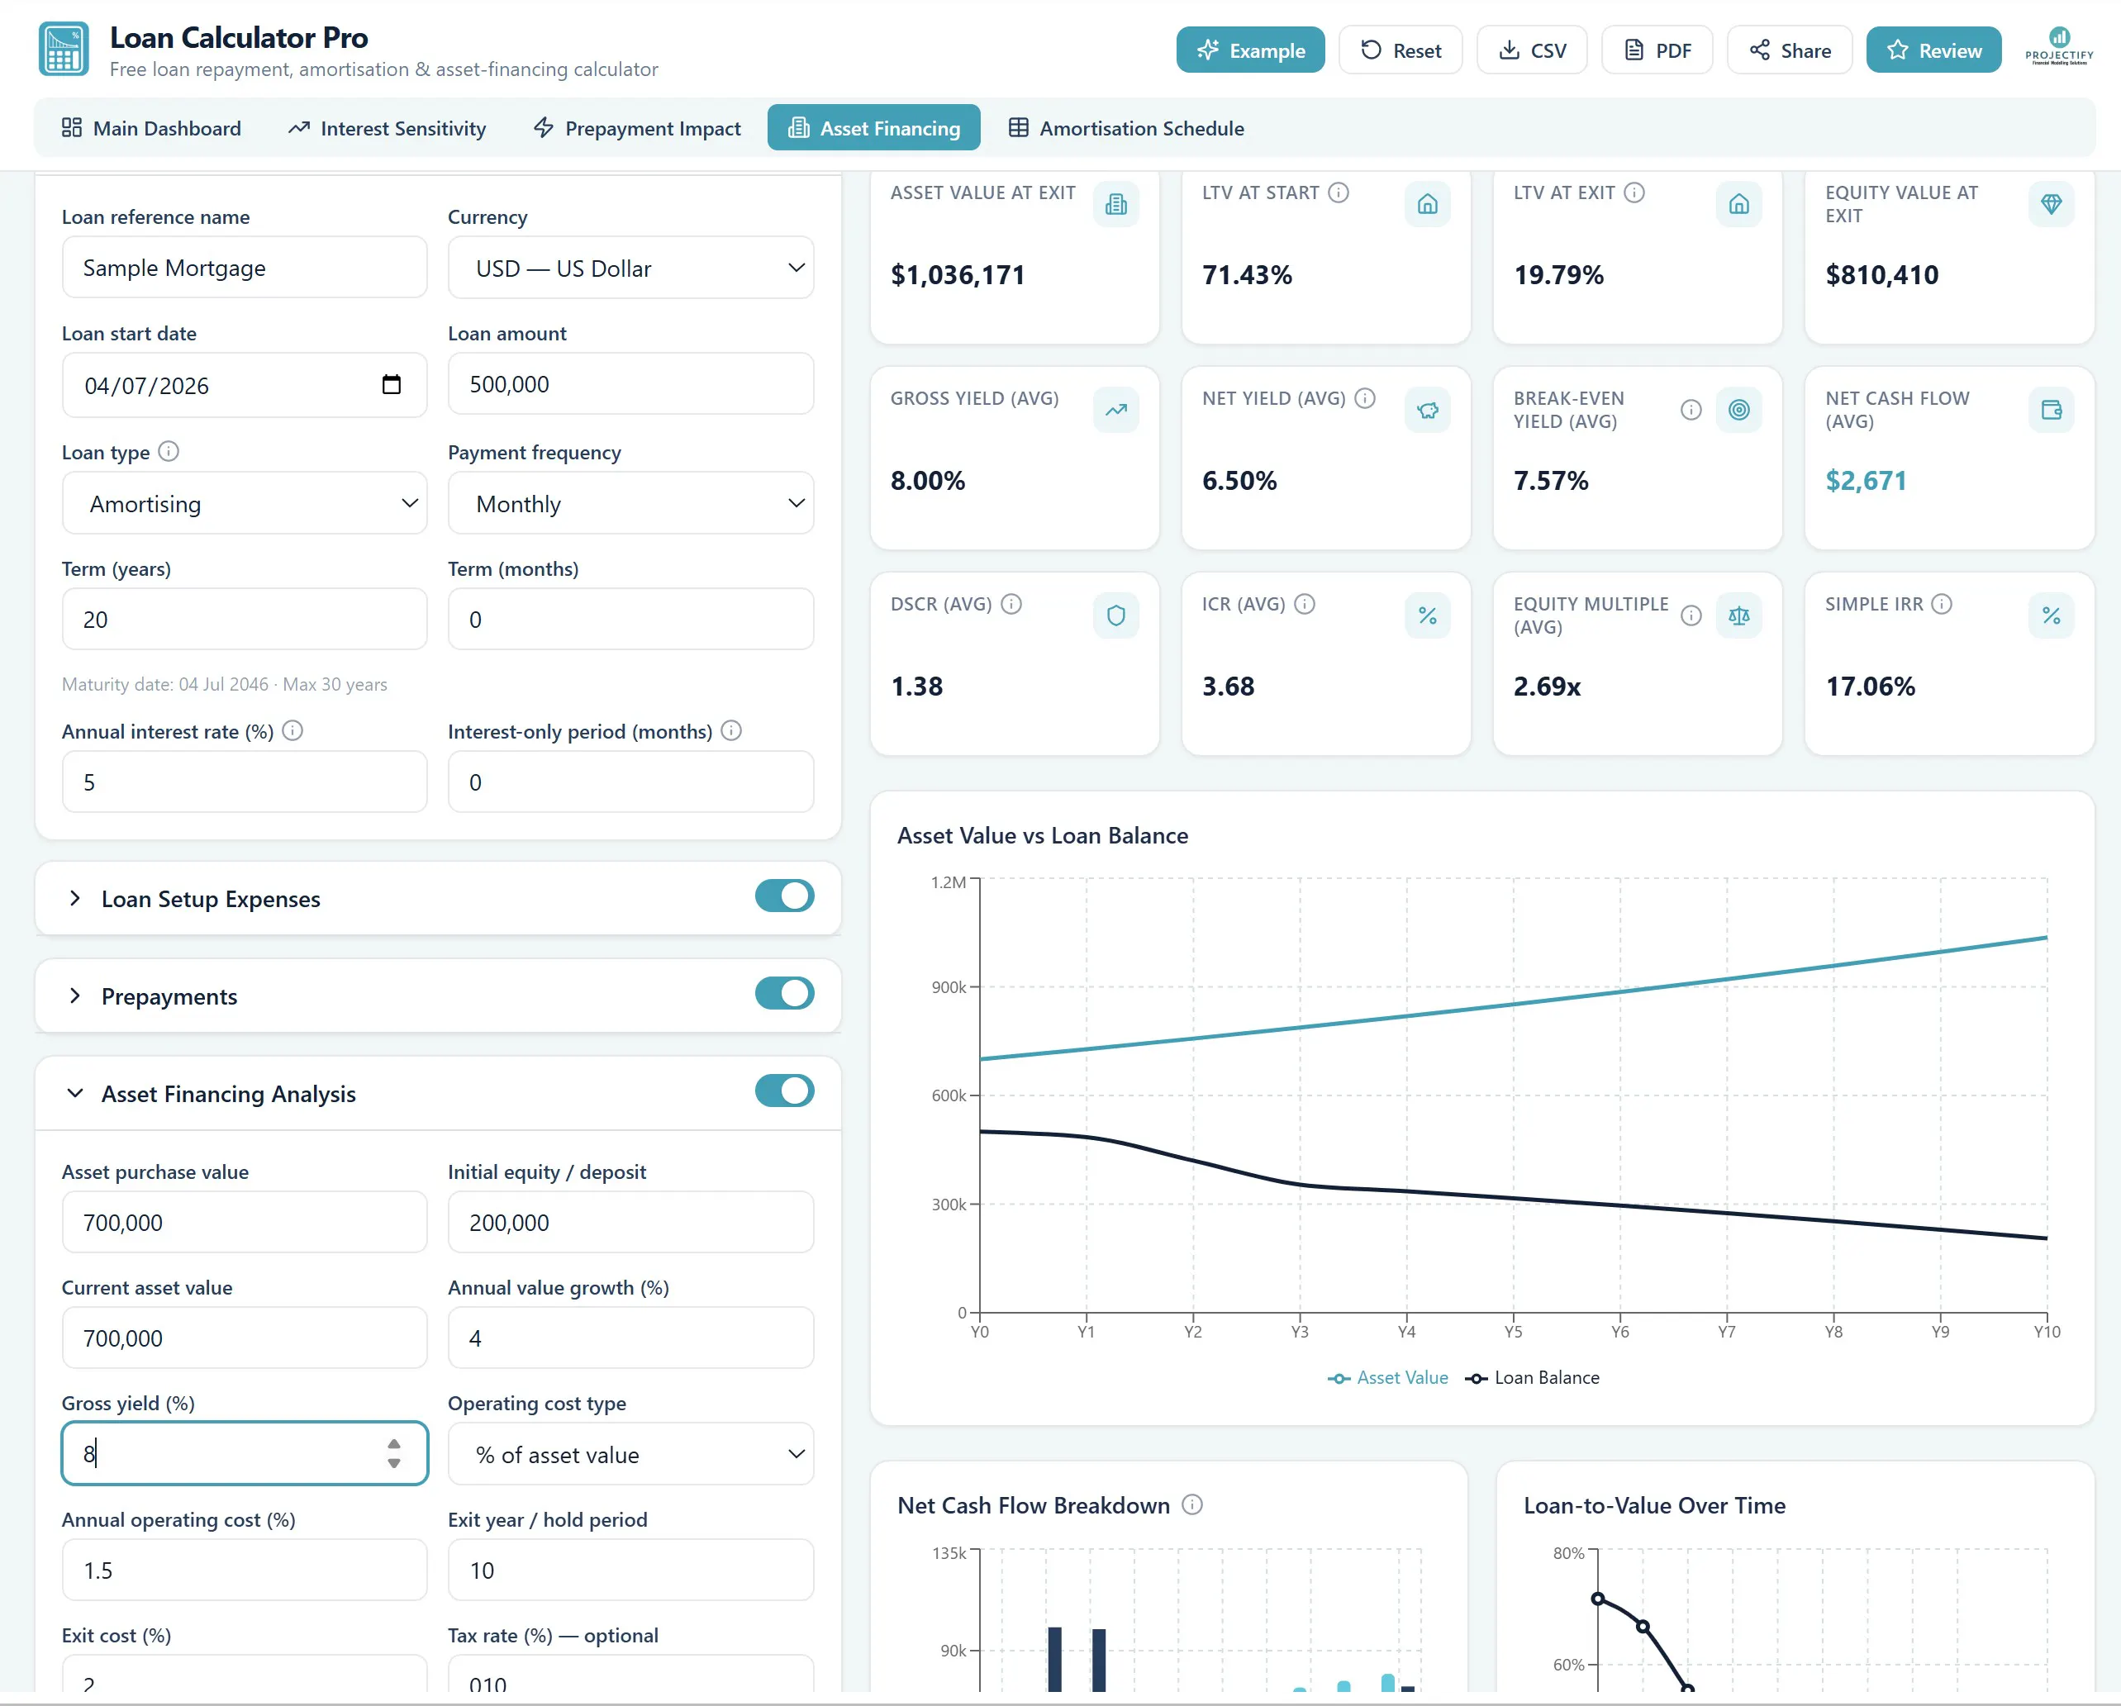Click the LTV at Exit home icon

point(1738,204)
